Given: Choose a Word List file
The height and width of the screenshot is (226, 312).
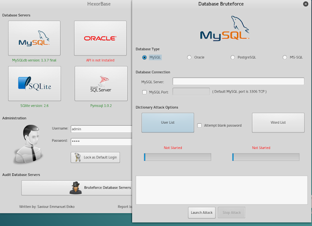Looking at the screenshot, I should [x=278, y=123].
